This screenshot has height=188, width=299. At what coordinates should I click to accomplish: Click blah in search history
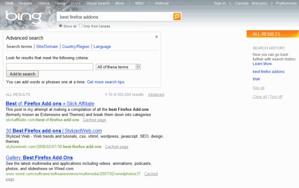tap(256, 79)
